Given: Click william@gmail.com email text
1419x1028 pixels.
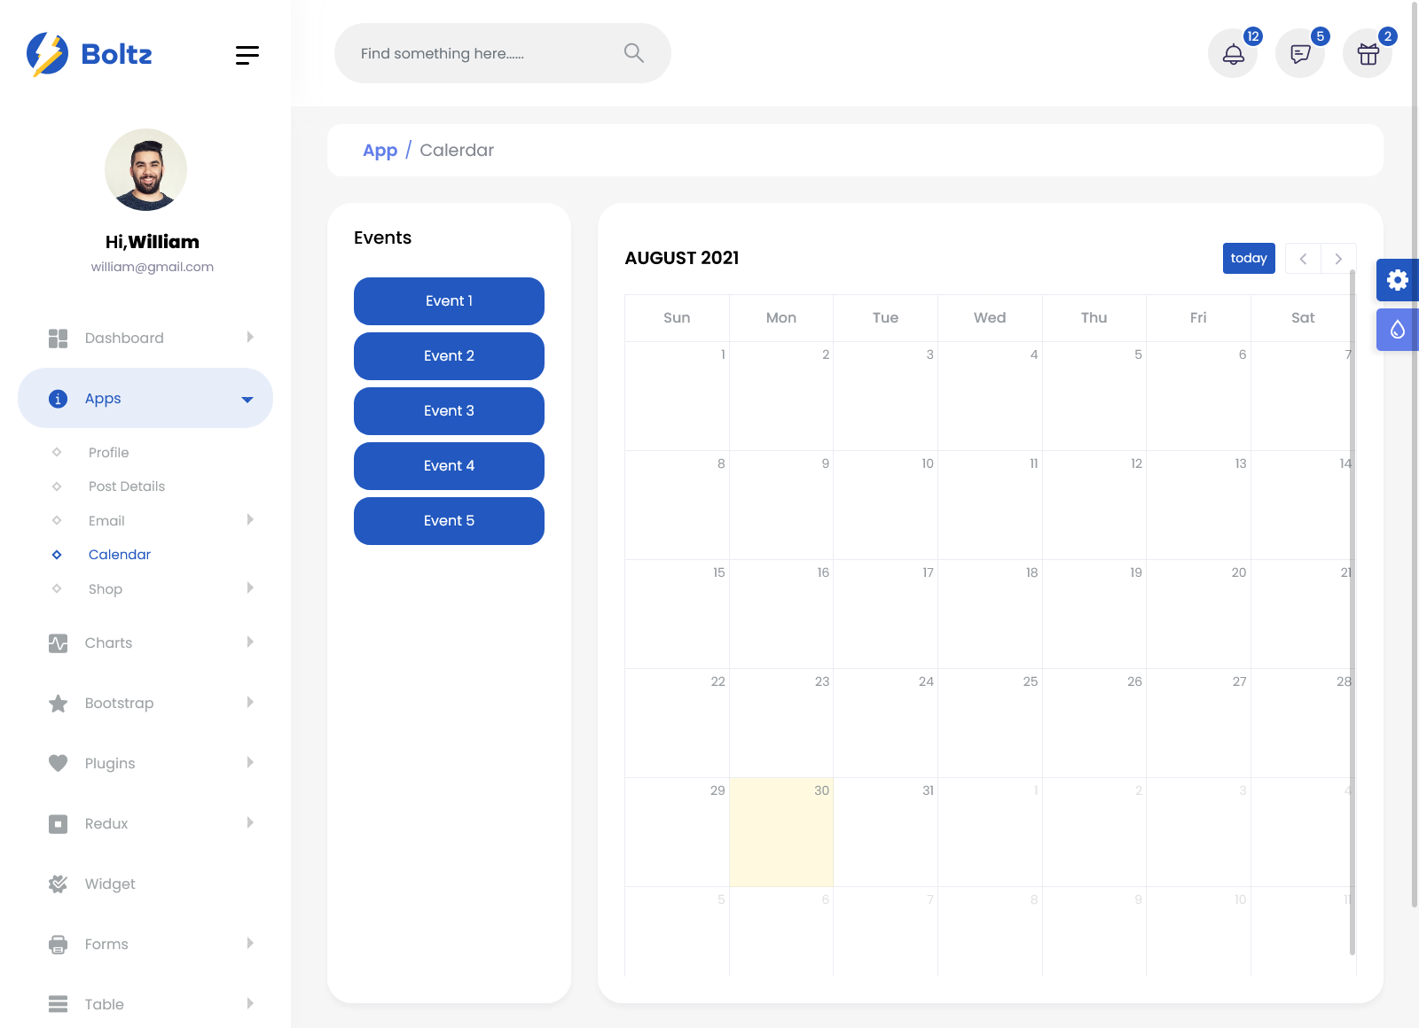Looking at the screenshot, I should 153,267.
